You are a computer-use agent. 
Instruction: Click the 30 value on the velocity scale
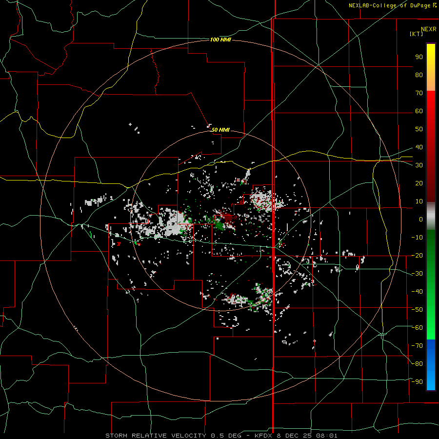tap(419, 165)
